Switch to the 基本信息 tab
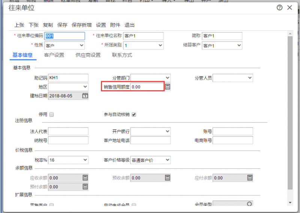 pos(22,55)
